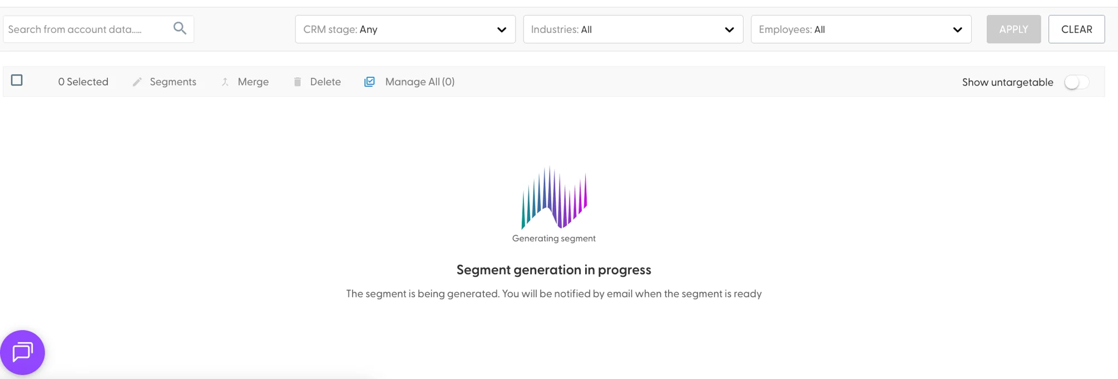This screenshot has width=1118, height=379.
Task: Click the Manage All (0) label
Action: [x=420, y=82]
